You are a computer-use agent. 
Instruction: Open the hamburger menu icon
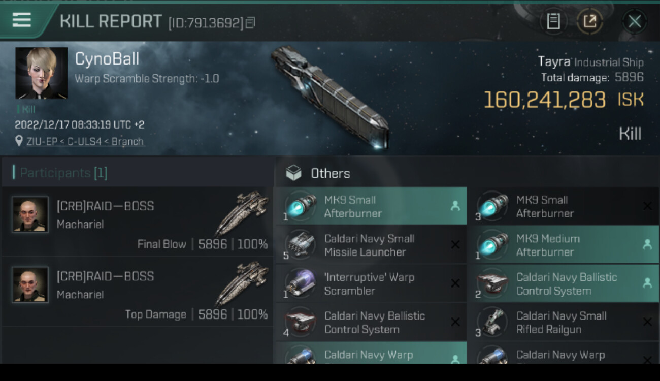pos(22,20)
